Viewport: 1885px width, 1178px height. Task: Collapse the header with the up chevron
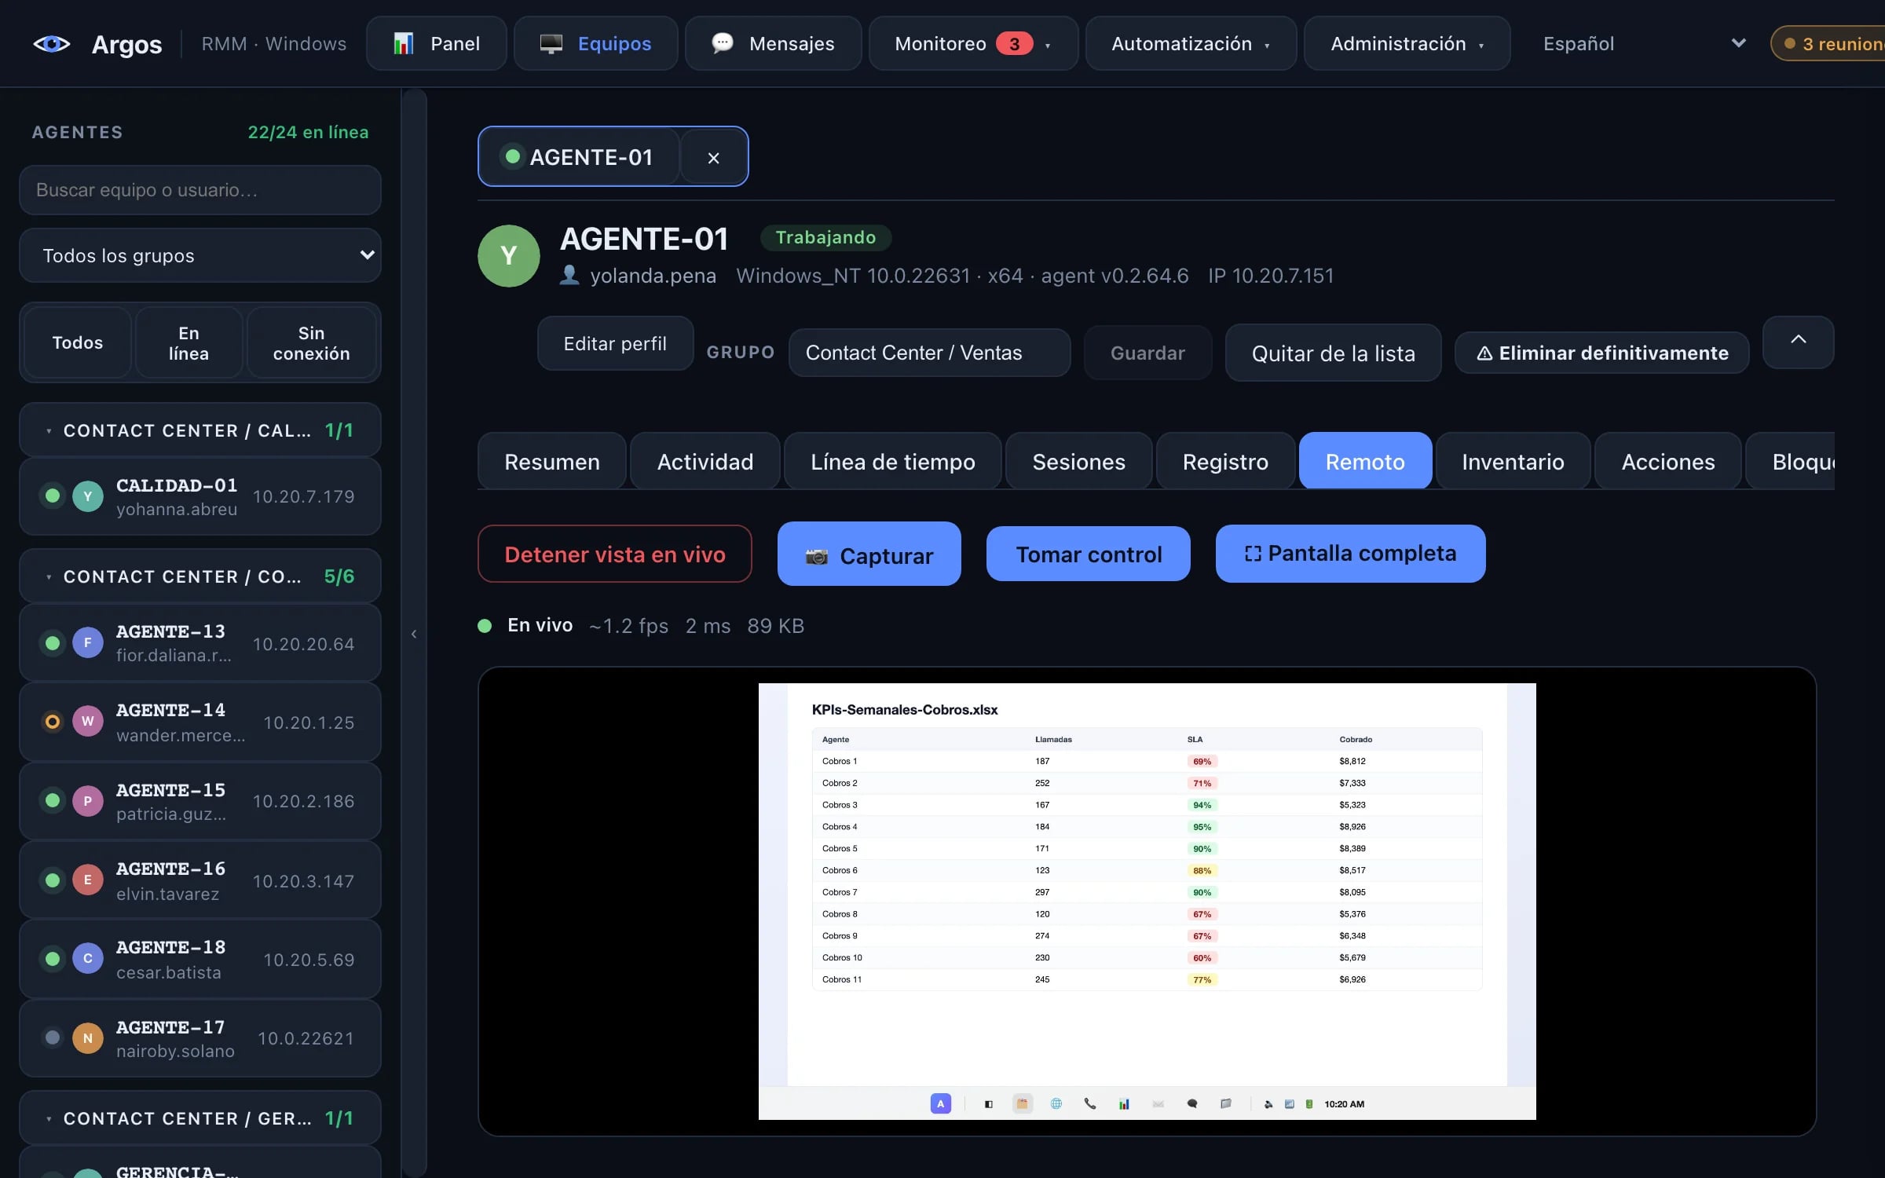click(1798, 342)
